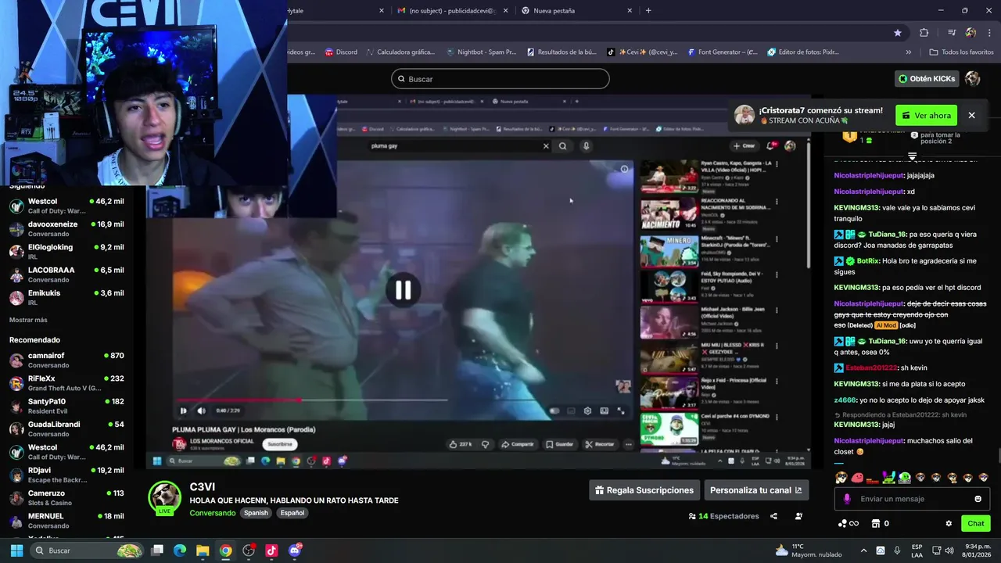Show hidden system tray icons chevron
Viewport: 1001px width, 563px height.
(x=863, y=550)
